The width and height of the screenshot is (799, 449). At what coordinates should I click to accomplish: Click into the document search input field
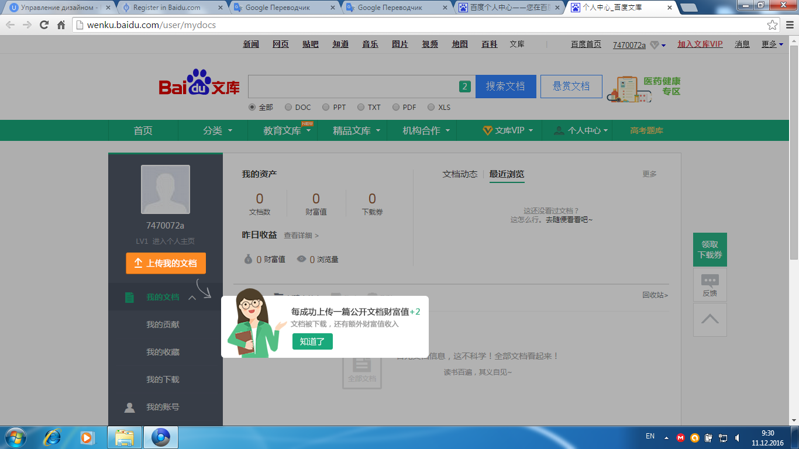click(x=353, y=87)
